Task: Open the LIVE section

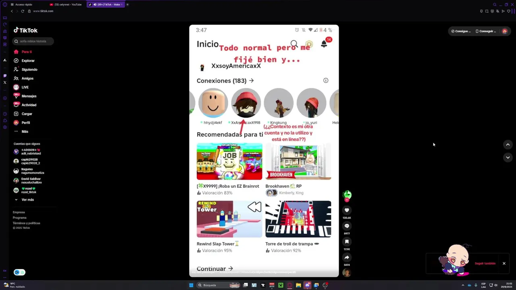Action: tap(21, 87)
